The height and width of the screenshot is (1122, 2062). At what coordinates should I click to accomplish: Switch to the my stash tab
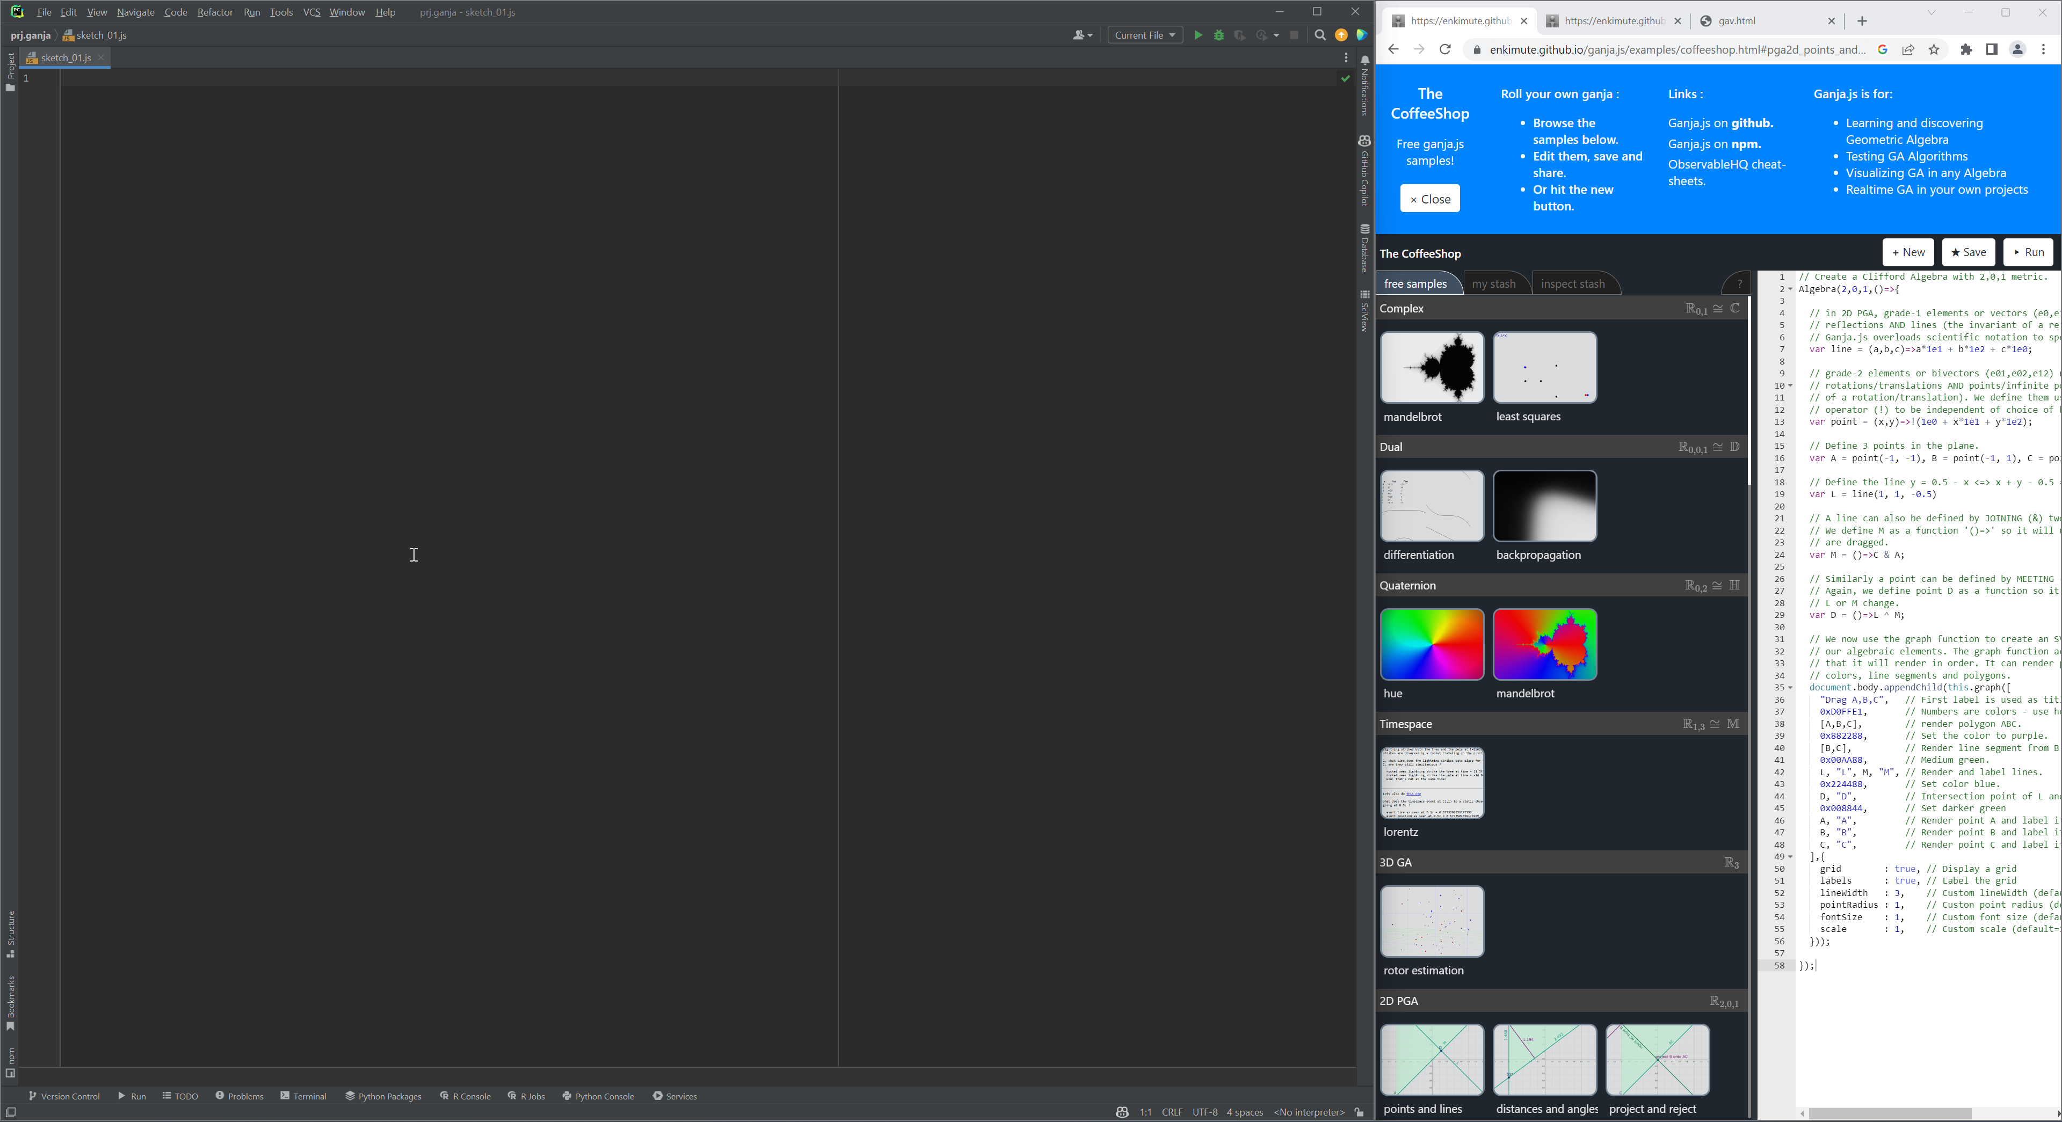[1493, 283]
